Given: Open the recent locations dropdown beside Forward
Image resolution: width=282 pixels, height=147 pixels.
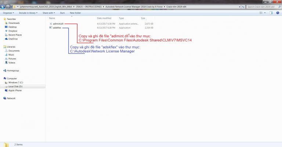Looking at the screenshot, I should tap(11, 7).
